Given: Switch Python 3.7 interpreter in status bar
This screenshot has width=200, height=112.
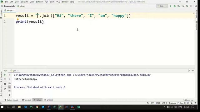Looking at the screenshot, I should pos(183,103).
